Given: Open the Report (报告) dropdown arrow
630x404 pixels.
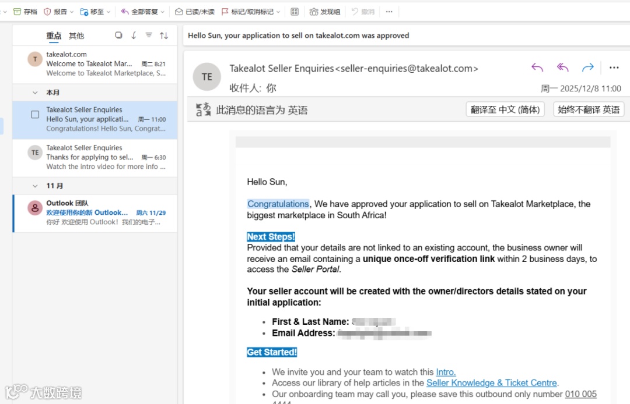Looking at the screenshot, I should pos(72,12).
